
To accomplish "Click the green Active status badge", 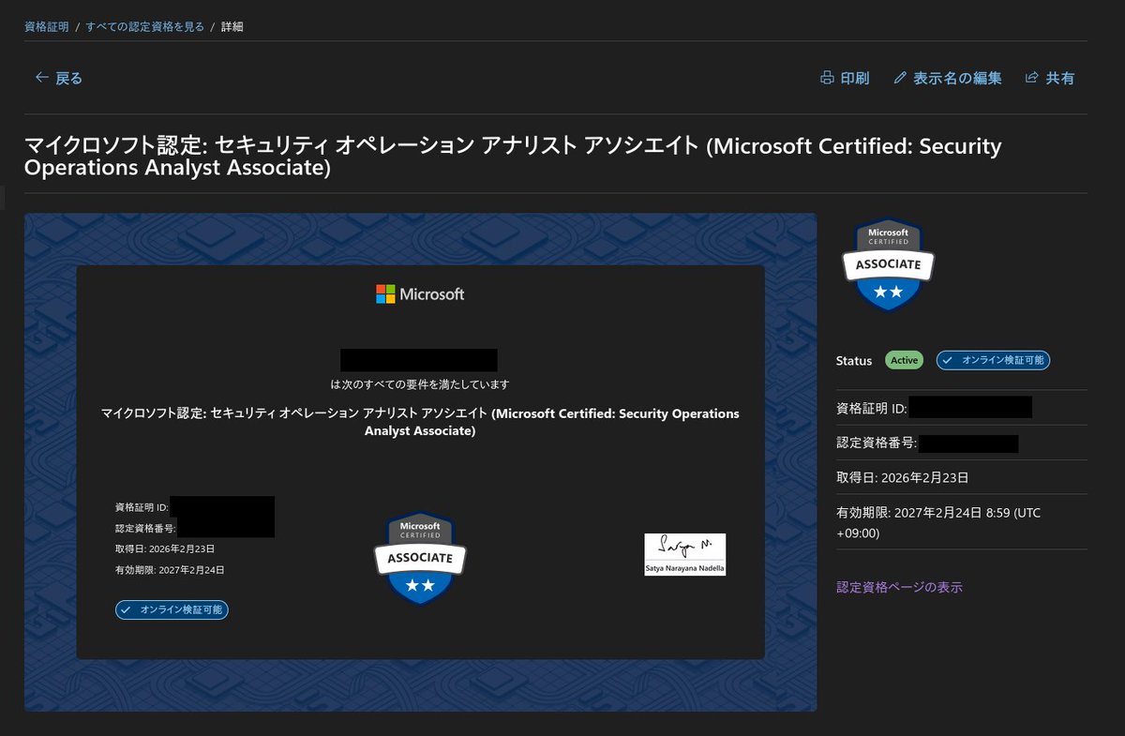I will [x=905, y=360].
